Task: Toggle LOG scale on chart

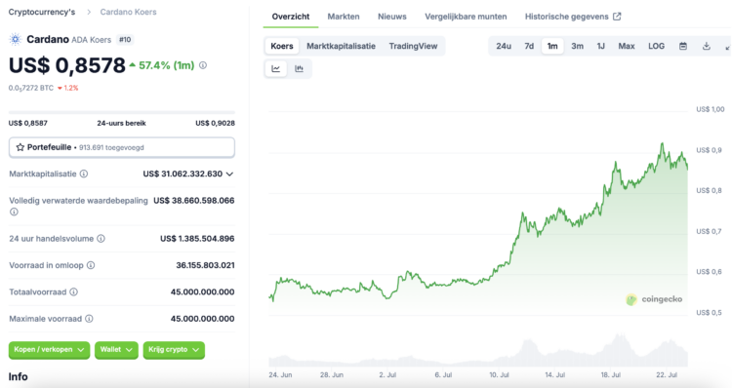Action: tap(656, 46)
